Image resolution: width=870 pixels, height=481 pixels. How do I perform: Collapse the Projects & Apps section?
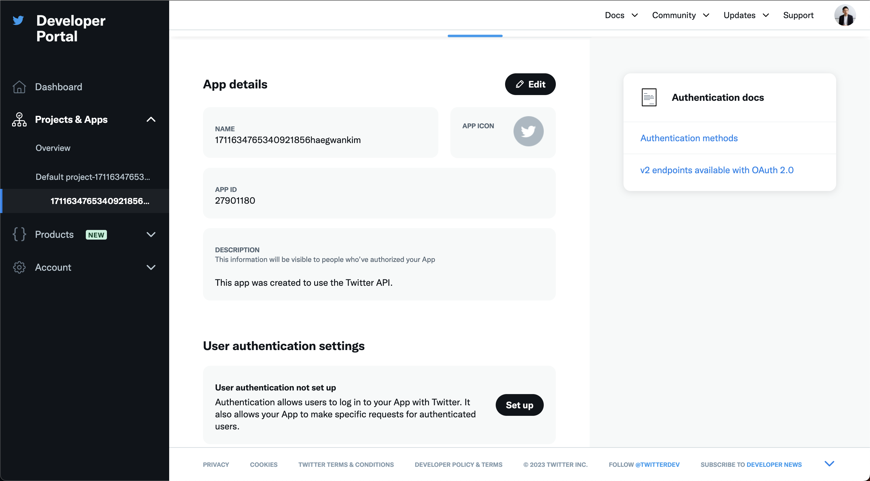point(151,119)
